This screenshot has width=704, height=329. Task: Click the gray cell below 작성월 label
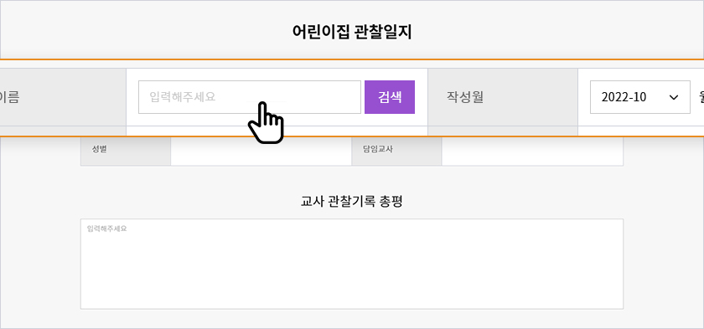503,131
